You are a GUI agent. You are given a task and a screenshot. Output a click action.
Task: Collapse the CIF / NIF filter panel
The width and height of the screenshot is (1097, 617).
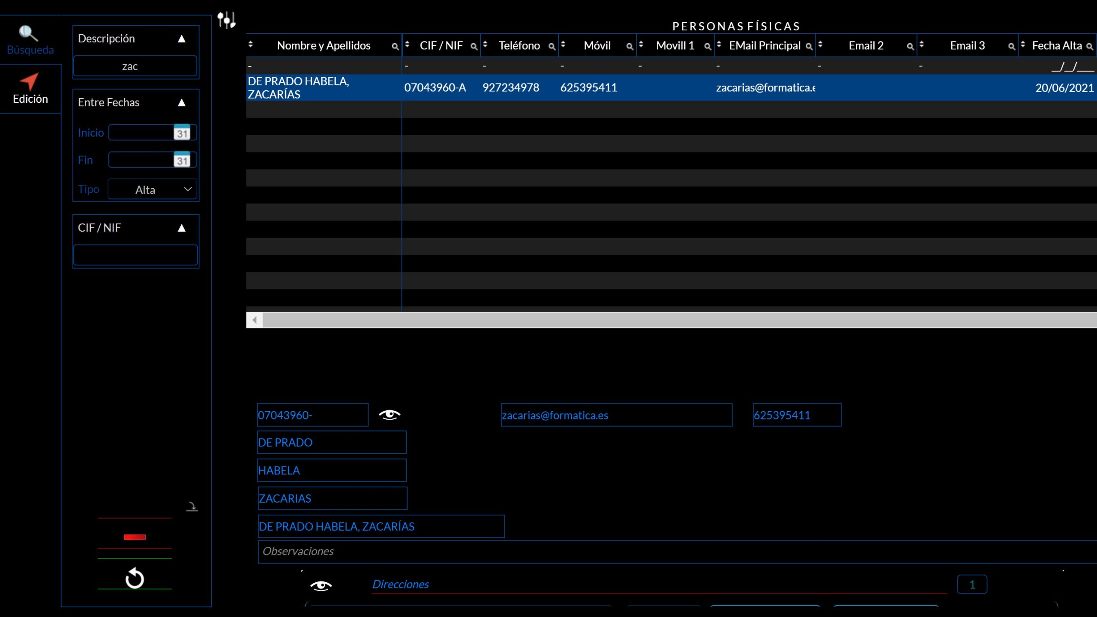pos(182,228)
